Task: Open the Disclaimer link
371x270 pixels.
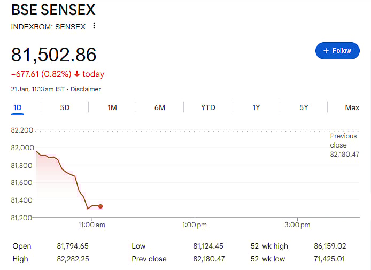Action: [x=86, y=89]
